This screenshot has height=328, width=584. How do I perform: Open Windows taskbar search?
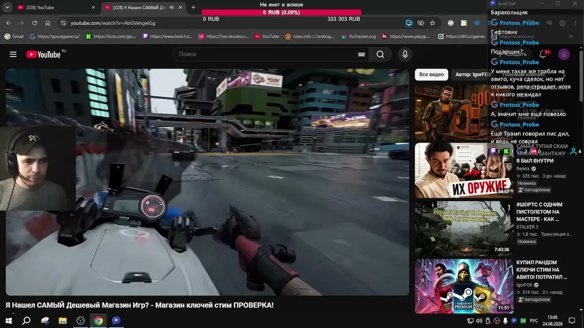[x=26, y=321]
